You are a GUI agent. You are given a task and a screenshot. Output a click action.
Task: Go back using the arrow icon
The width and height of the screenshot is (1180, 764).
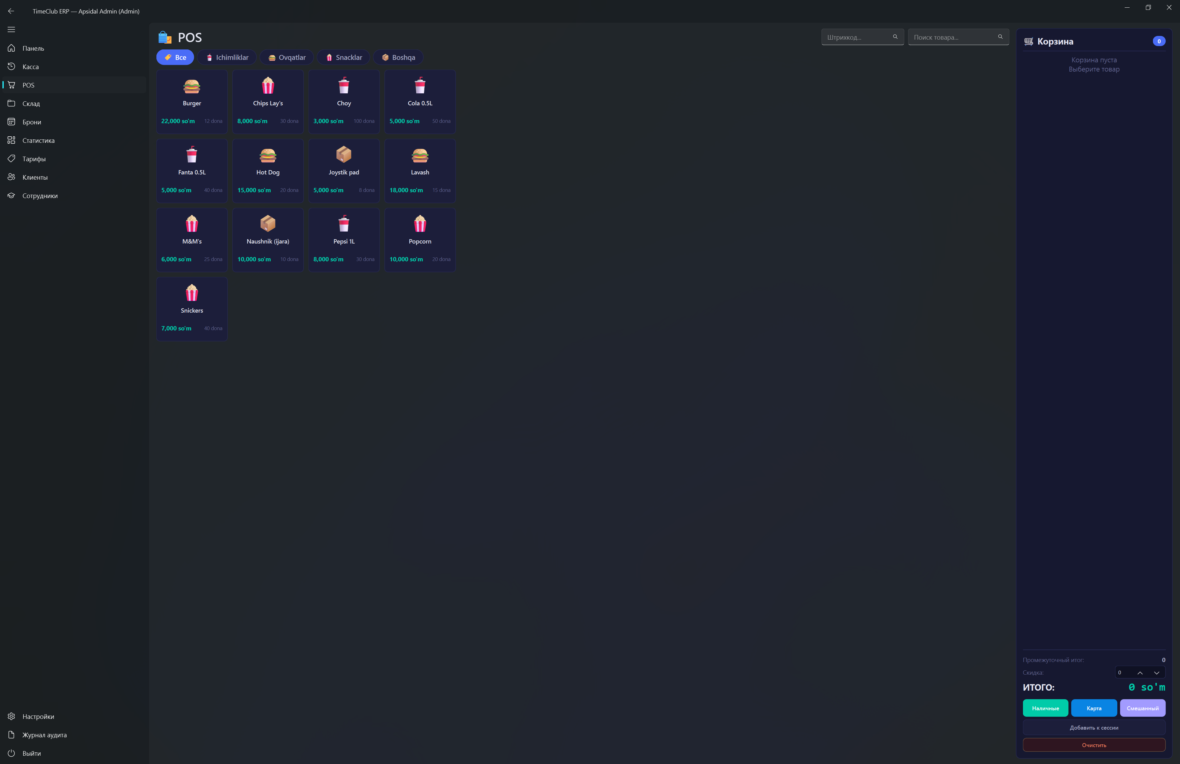point(11,11)
